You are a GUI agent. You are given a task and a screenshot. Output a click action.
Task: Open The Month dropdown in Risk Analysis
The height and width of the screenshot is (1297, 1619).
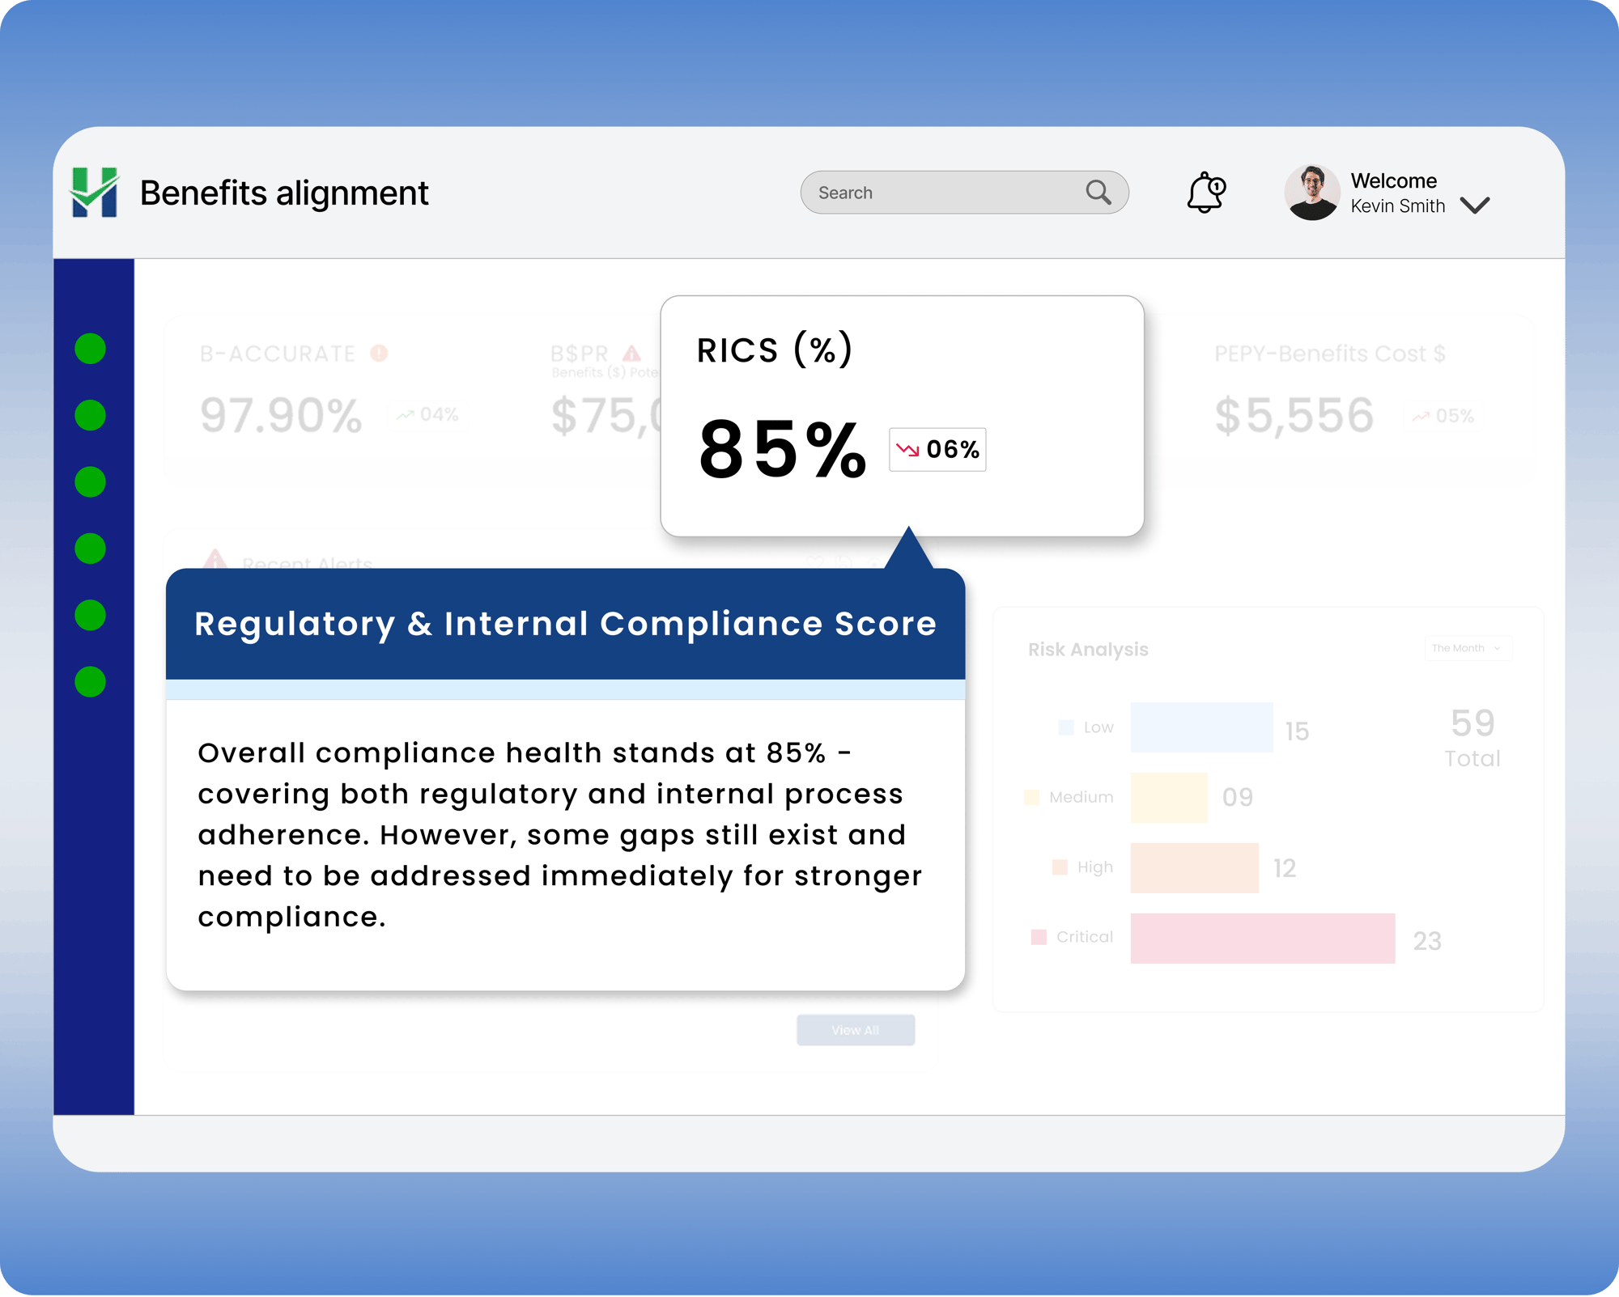1468,648
